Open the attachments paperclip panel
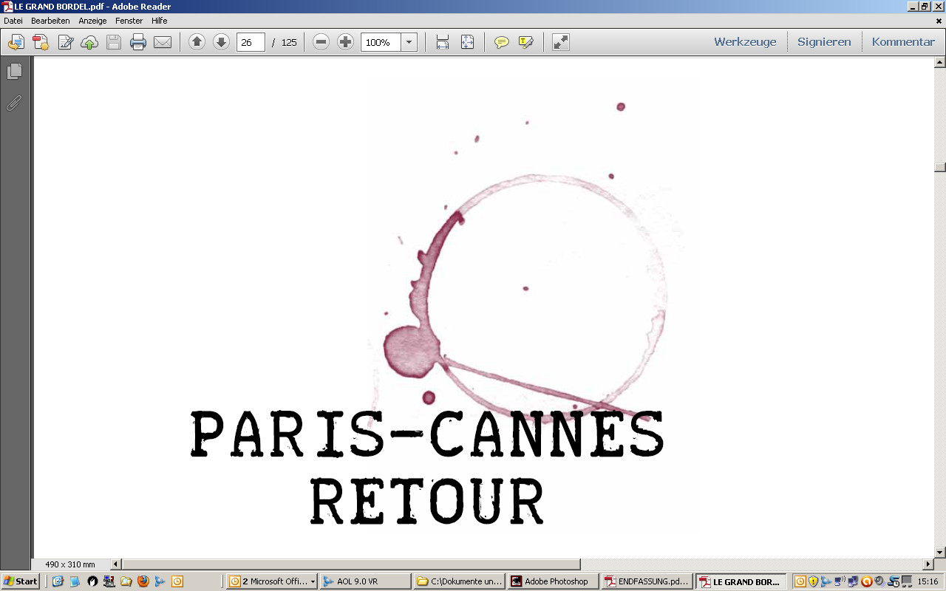 tap(14, 103)
